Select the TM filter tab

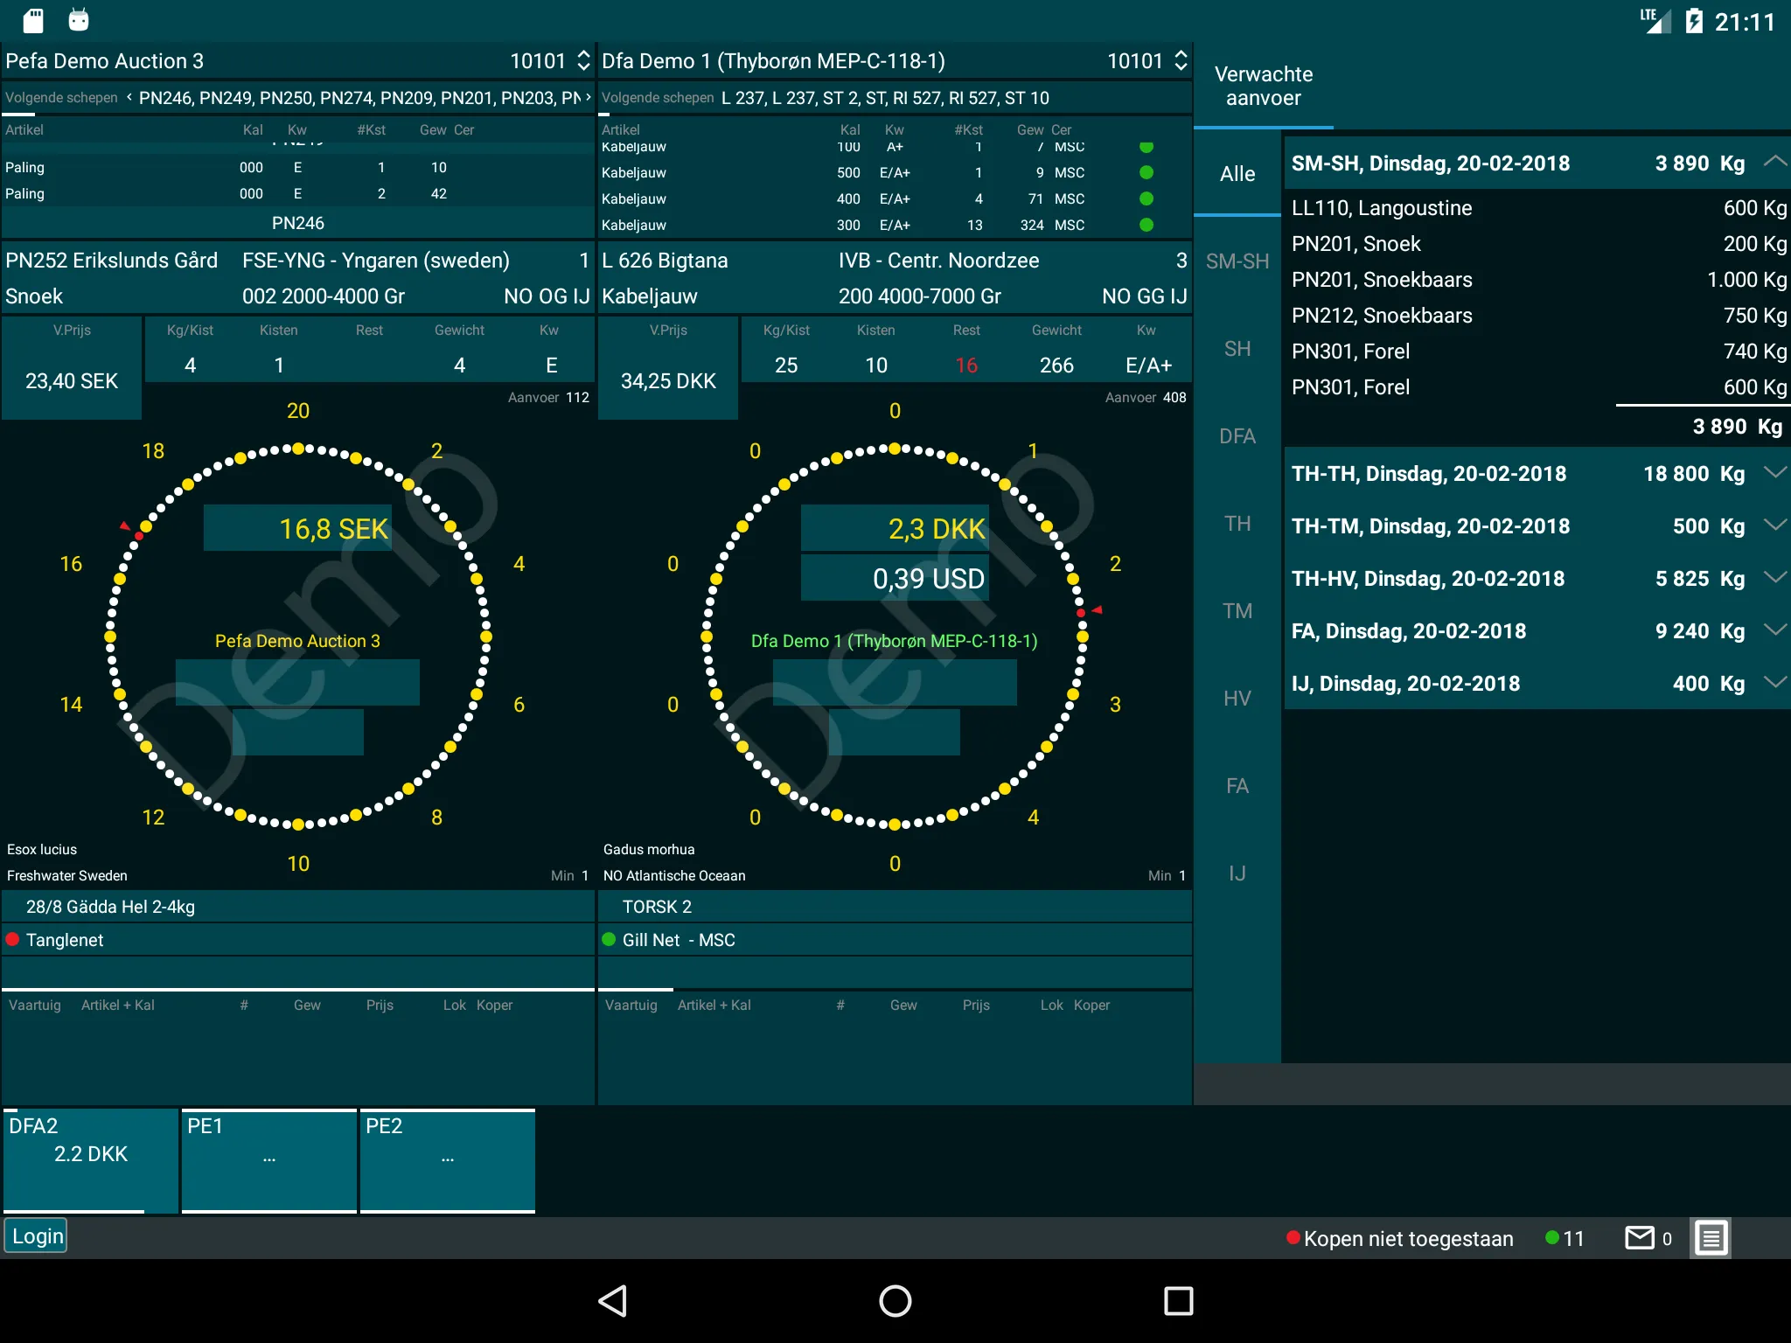(1237, 610)
